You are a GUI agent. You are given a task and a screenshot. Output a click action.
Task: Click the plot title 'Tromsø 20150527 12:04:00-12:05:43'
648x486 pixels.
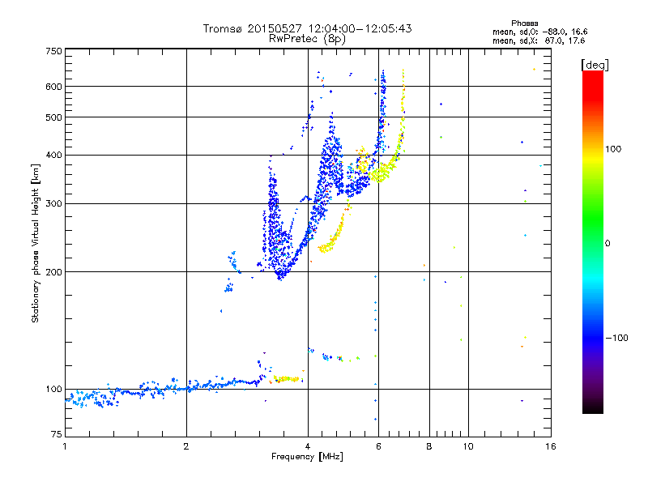click(307, 28)
